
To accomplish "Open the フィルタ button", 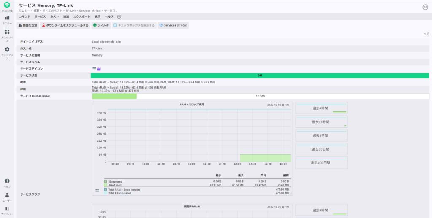I will click(101, 25).
